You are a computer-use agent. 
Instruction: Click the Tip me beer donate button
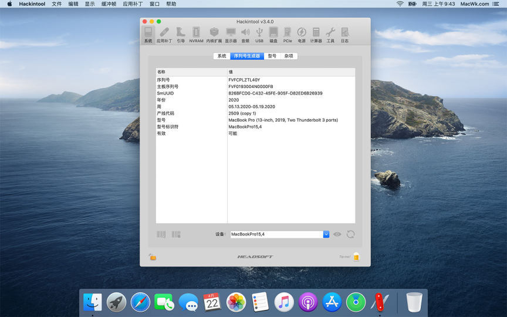point(356,257)
